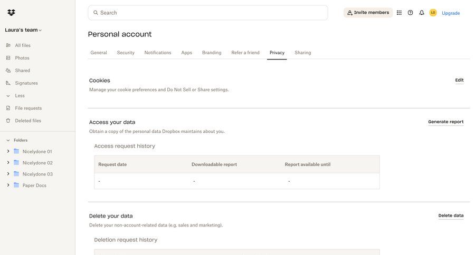Switch to the Sharing tab
The width and height of the screenshot is (475, 255).
[302, 53]
